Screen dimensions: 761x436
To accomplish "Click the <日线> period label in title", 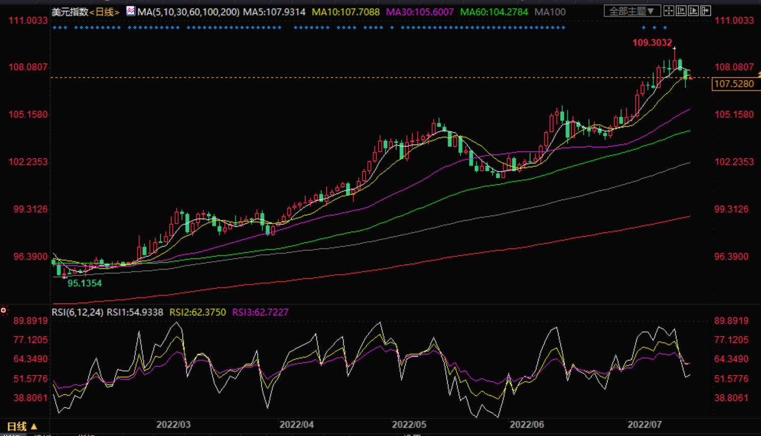I will (x=105, y=12).
